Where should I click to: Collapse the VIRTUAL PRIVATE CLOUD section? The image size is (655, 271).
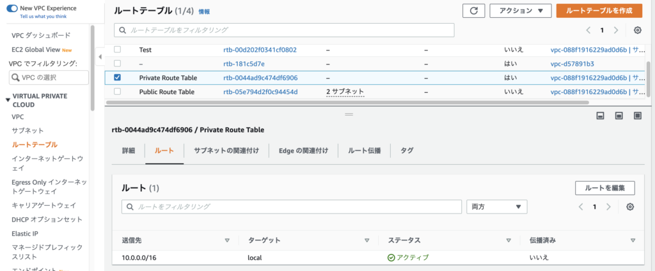(x=8, y=100)
